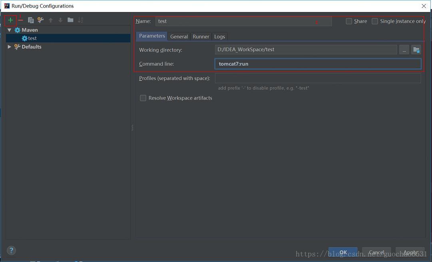Collapse the Maven tree node

point(9,30)
